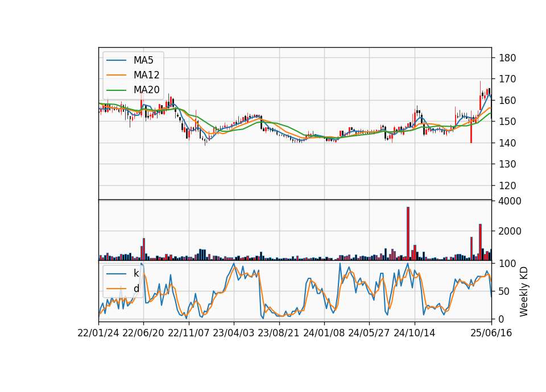Viewport: 546px width, 392px height.
Task: Click the tallest red volume bar near 24/10/14
Action: [x=408, y=233]
